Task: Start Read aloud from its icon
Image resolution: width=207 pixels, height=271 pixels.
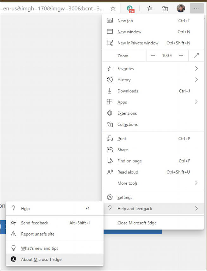Action: click(x=110, y=172)
